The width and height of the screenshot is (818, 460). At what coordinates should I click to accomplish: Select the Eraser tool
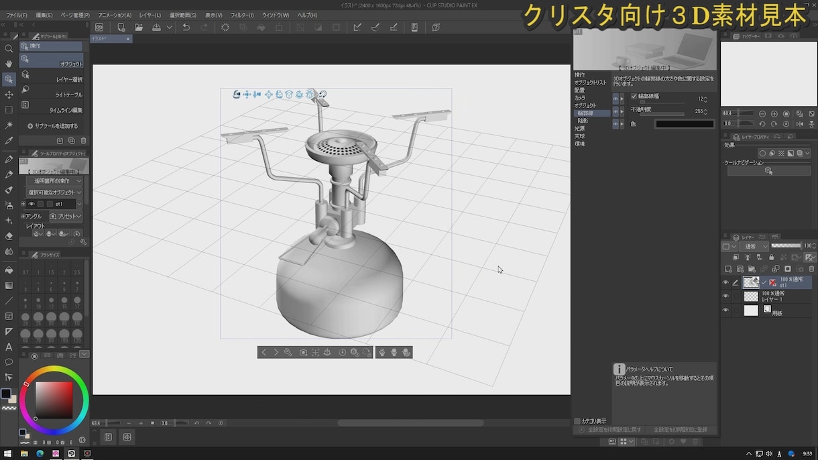click(x=9, y=235)
